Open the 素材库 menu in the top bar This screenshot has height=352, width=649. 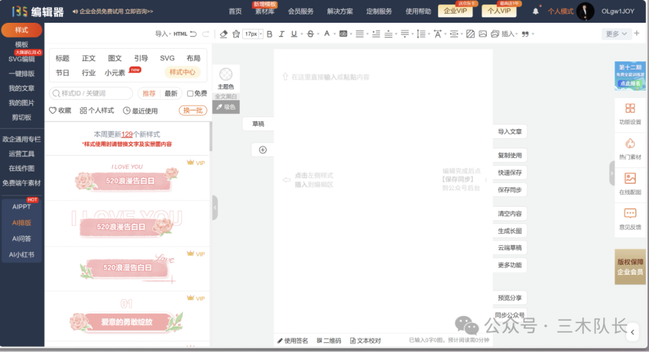pos(264,11)
